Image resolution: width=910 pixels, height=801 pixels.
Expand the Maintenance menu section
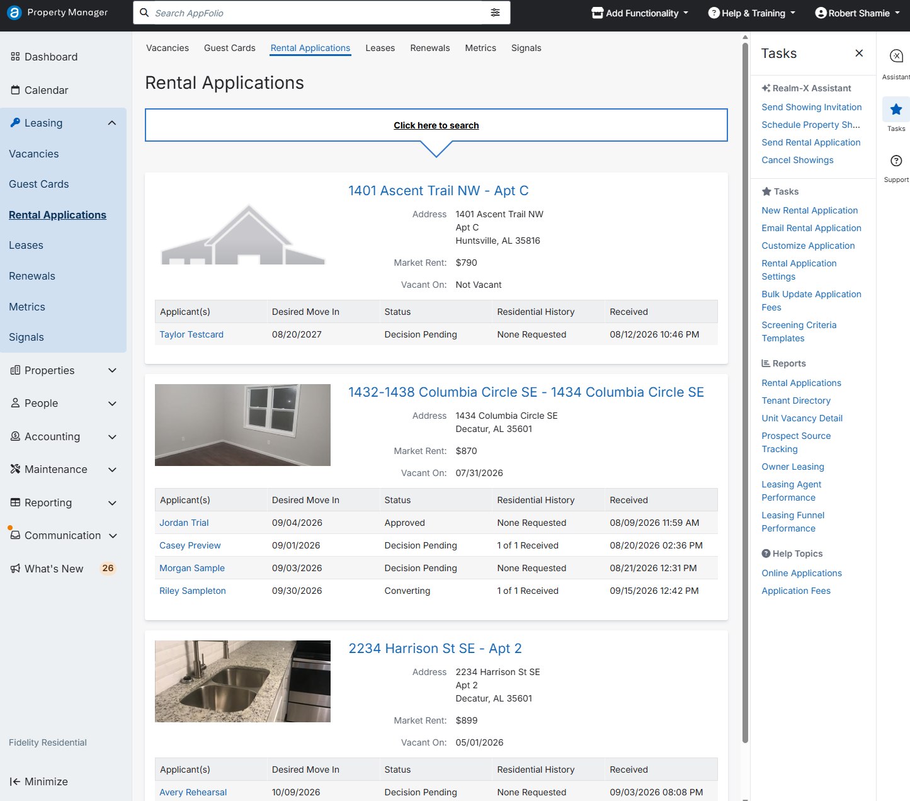pos(112,469)
